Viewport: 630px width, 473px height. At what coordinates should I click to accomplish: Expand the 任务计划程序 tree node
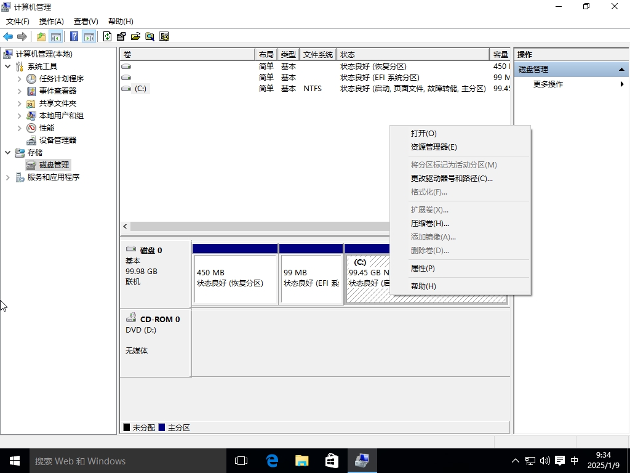(x=19, y=79)
